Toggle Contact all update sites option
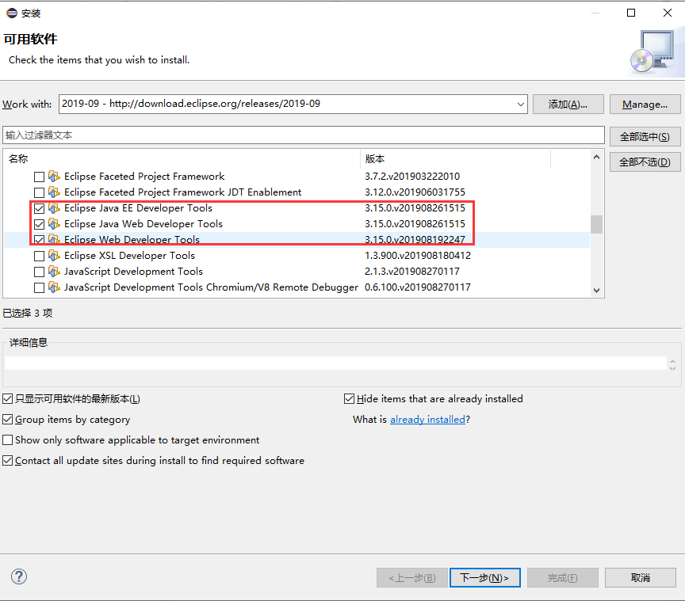 click(x=7, y=461)
